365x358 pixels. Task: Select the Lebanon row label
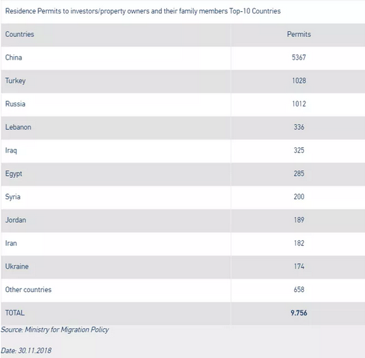tap(18, 127)
